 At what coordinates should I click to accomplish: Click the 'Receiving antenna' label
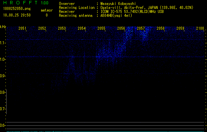[76, 16]
